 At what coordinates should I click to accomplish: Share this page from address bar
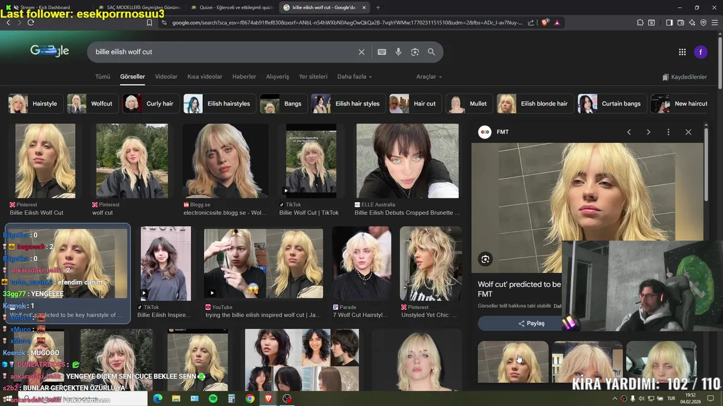pos(530,23)
